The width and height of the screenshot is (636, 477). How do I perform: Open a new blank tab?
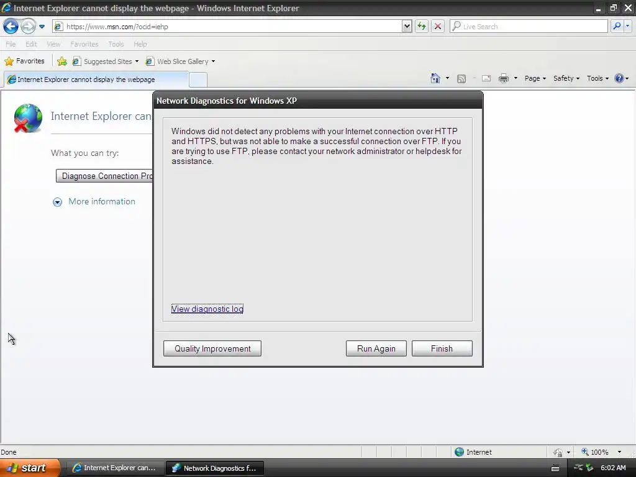click(198, 79)
